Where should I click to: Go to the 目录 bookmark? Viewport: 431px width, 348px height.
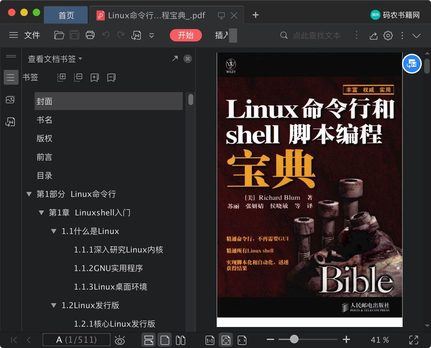coord(44,176)
